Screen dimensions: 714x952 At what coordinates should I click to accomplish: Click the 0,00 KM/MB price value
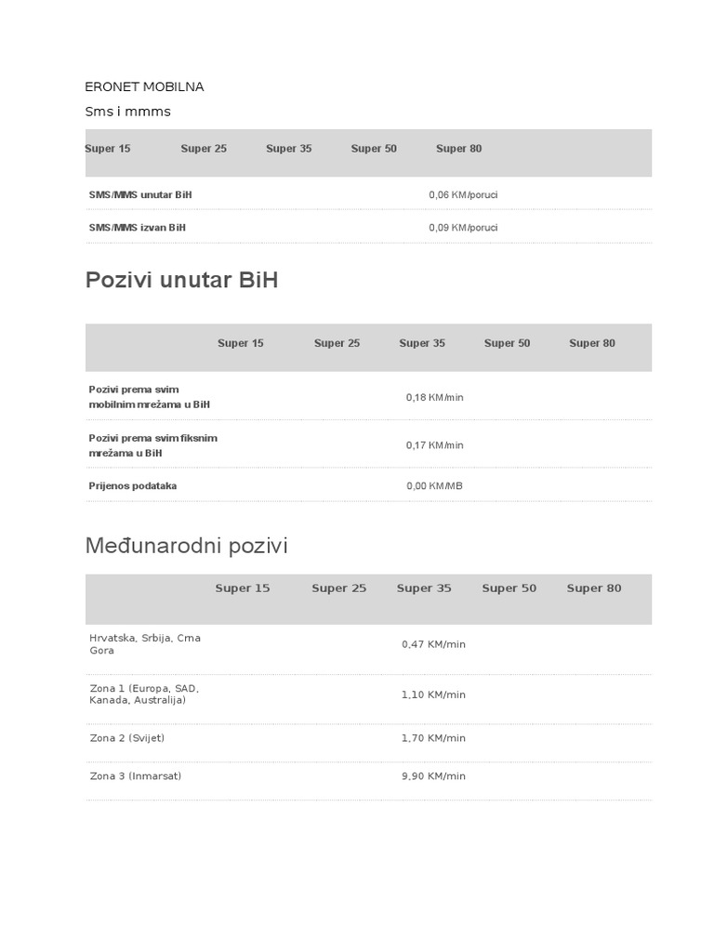coord(434,486)
